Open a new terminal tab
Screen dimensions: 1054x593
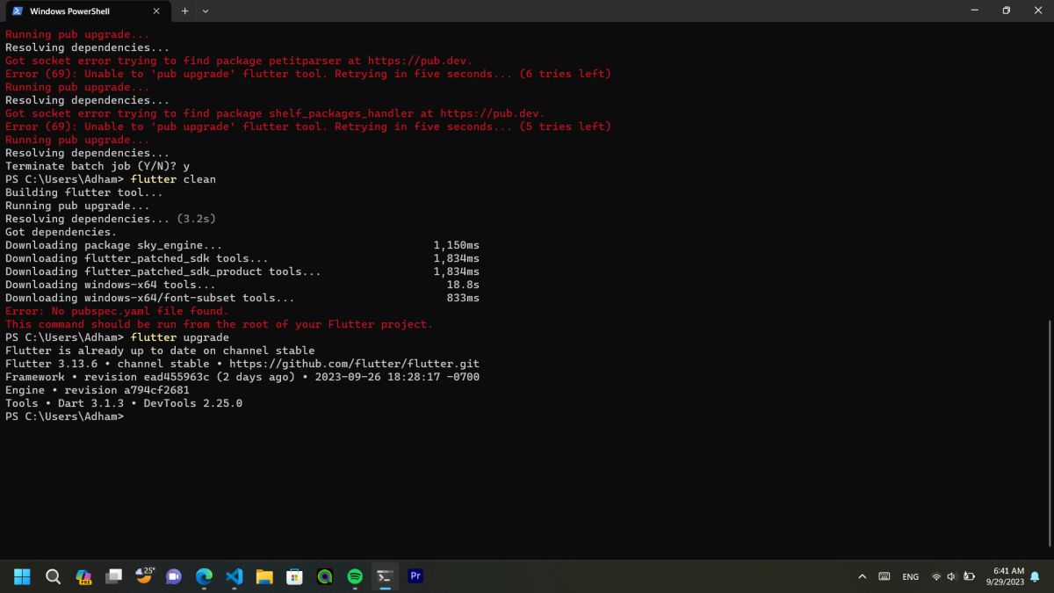(x=184, y=11)
